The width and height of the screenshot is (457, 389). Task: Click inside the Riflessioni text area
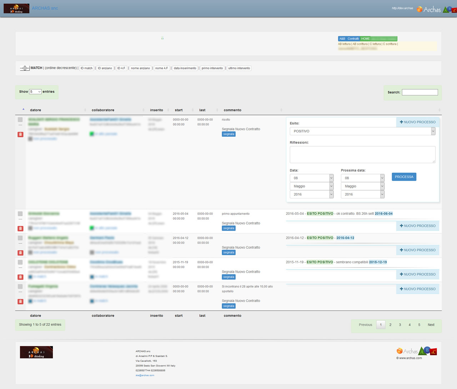tap(362, 155)
